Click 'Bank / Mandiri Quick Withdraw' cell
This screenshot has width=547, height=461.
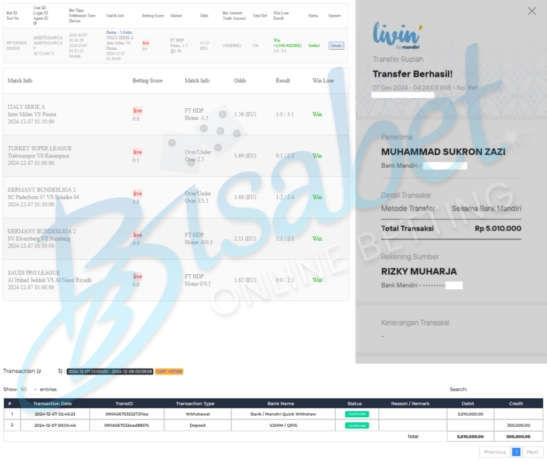pos(283,414)
